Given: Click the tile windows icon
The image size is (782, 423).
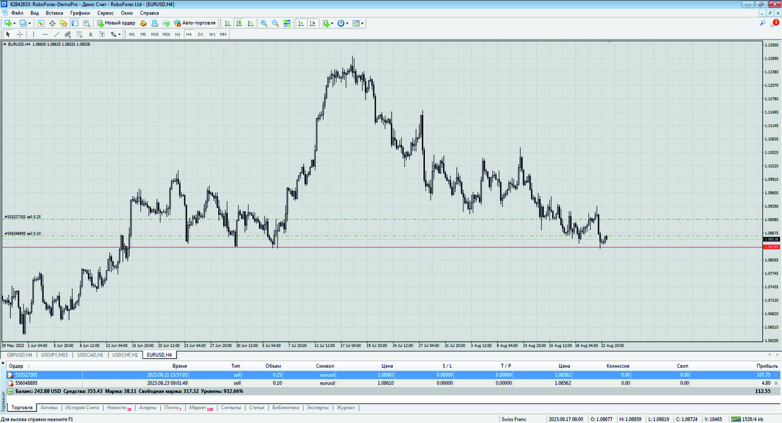Looking at the screenshot, I should (x=287, y=23).
